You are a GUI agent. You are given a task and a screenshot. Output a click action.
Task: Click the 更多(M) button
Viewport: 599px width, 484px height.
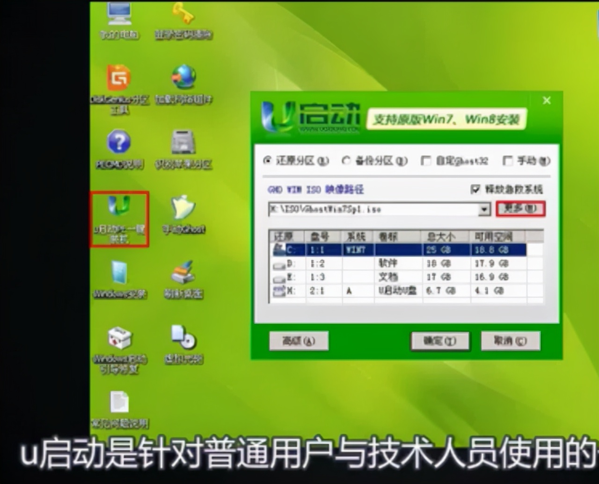pyautogui.click(x=520, y=209)
